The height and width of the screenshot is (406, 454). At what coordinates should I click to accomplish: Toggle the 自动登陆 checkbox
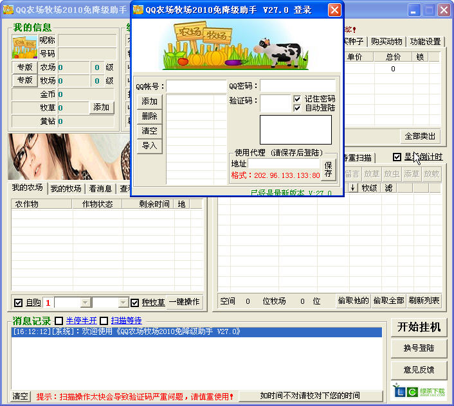297,108
